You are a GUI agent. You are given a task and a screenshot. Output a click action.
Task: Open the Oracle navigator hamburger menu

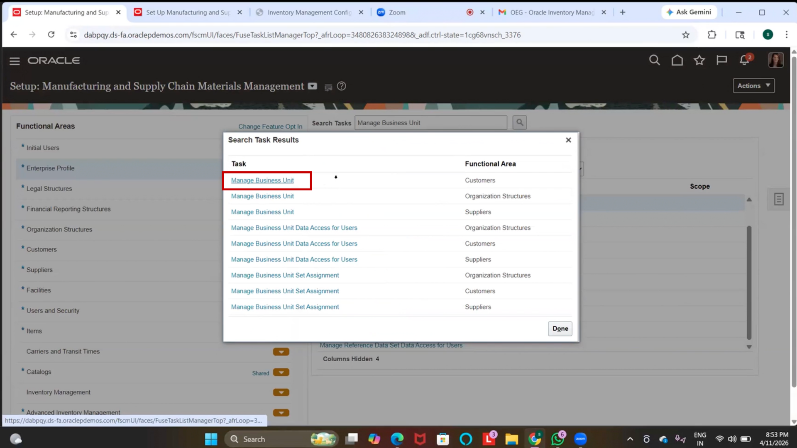15,61
